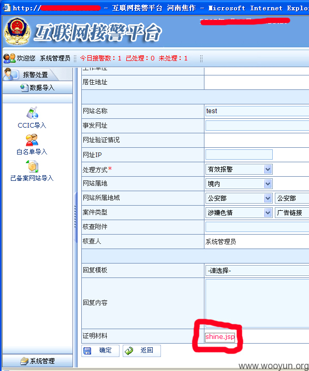This screenshot has width=309, height=371.
Task: Open the 系统管理 section
Action: (37, 361)
